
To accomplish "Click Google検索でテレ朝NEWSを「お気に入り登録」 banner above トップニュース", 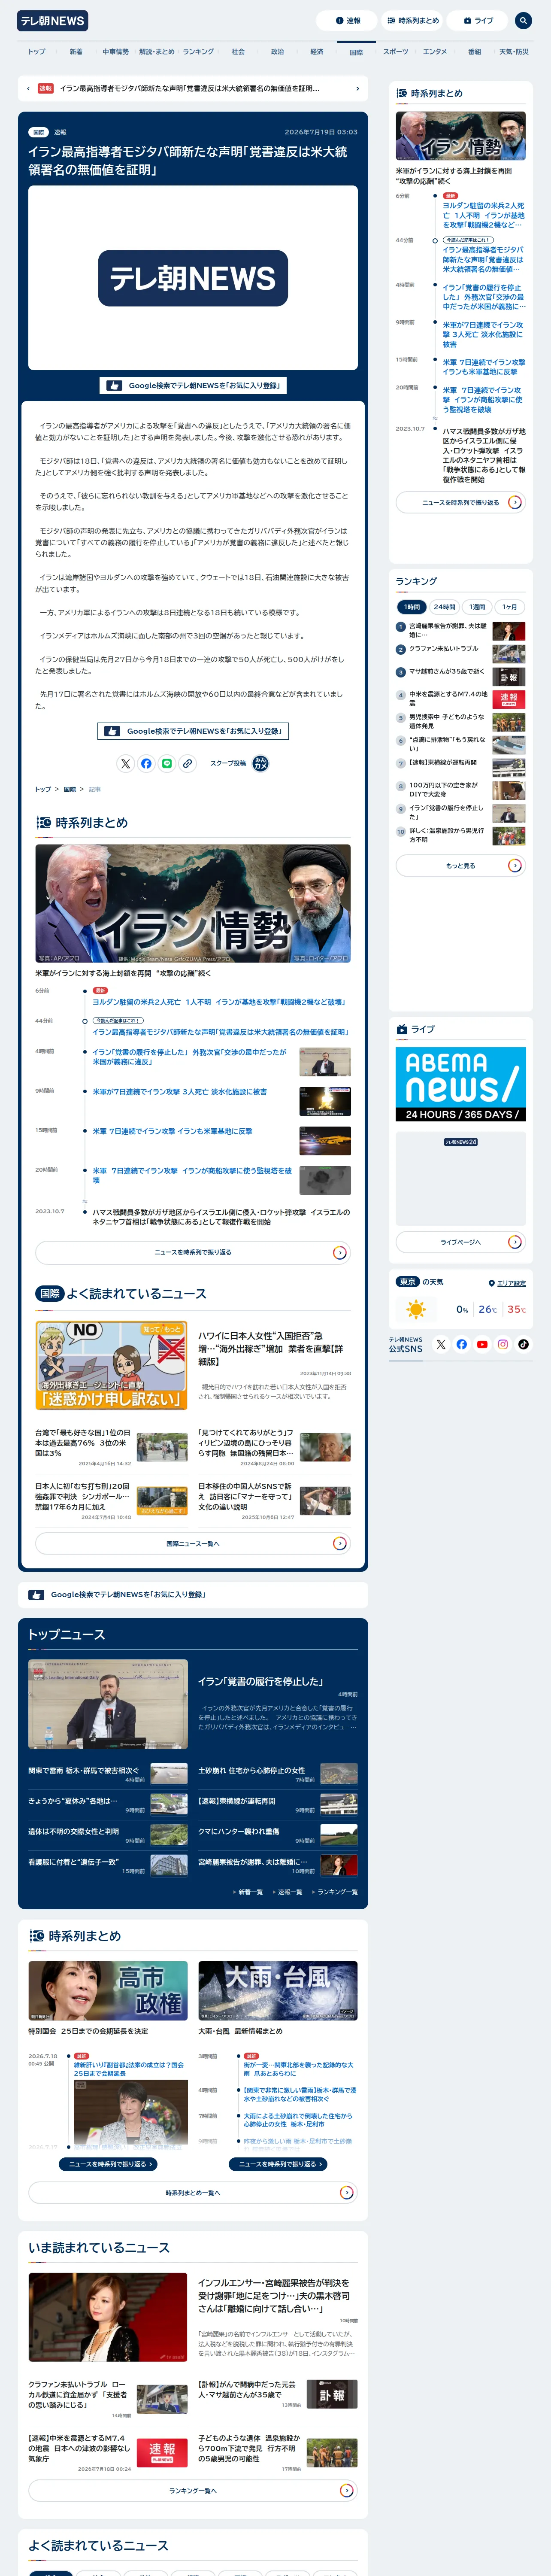I will pos(193,1595).
